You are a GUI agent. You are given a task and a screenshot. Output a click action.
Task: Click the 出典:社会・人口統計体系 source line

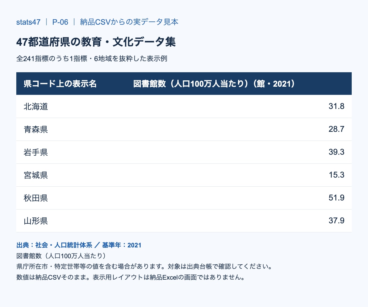79,245
